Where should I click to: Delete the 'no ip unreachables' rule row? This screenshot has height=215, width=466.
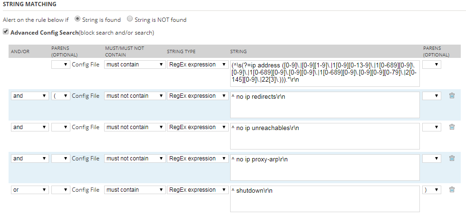click(452, 127)
